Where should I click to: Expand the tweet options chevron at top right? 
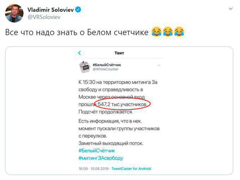click(x=230, y=8)
